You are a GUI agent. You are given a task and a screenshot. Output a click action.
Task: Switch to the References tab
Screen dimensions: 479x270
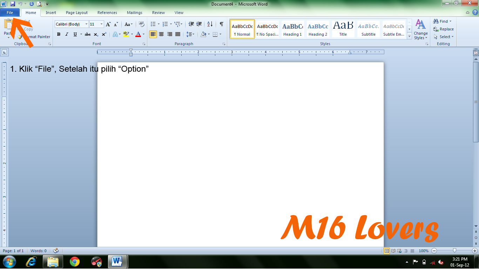pyautogui.click(x=107, y=13)
